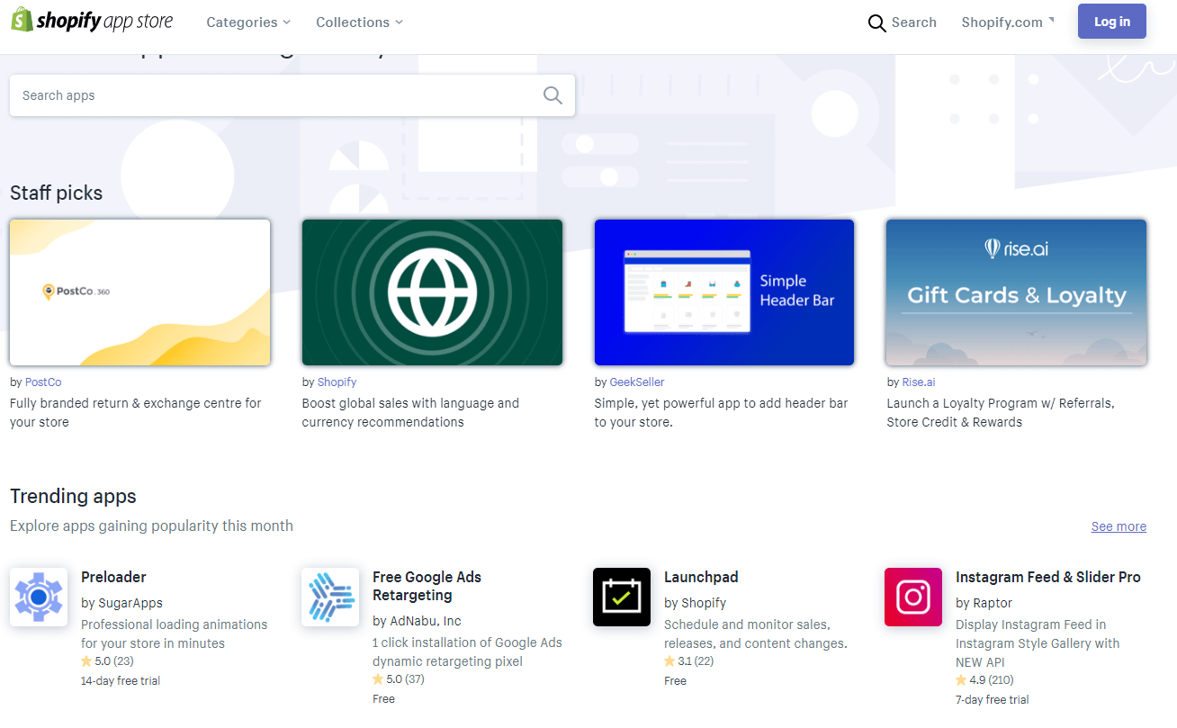Open the rise.ai Gift Cards & Loyalty thumbnail
The image size is (1177, 728).
pos(1017,292)
